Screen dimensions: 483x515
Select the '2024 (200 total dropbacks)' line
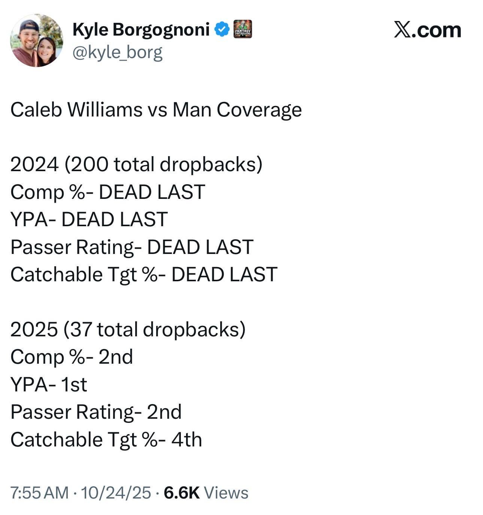click(x=136, y=164)
